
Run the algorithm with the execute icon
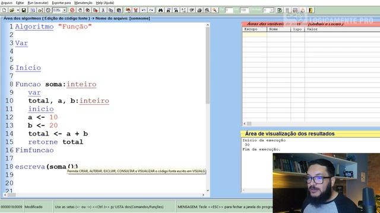click(x=33, y=10)
